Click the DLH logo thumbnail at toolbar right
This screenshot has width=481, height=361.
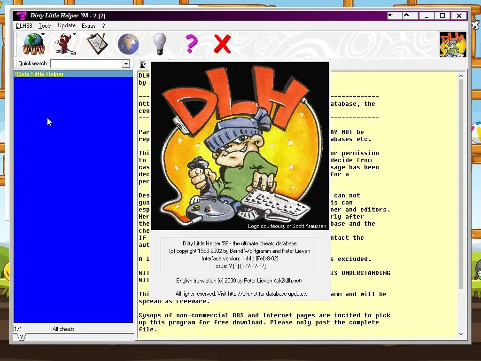pyautogui.click(x=453, y=45)
